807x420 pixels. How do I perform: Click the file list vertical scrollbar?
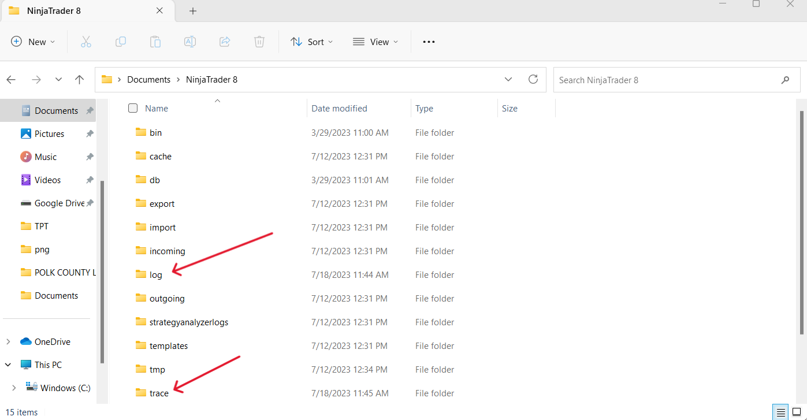[801, 222]
